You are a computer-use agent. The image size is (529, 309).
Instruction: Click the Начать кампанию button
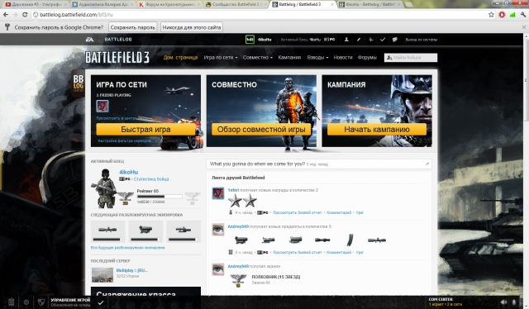377,130
